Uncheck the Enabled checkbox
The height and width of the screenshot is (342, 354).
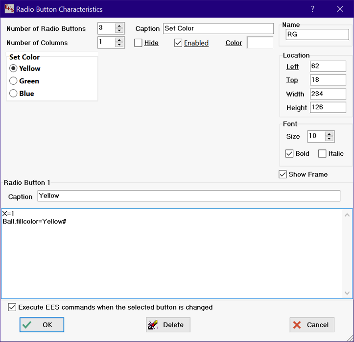[x=178, y=43]
